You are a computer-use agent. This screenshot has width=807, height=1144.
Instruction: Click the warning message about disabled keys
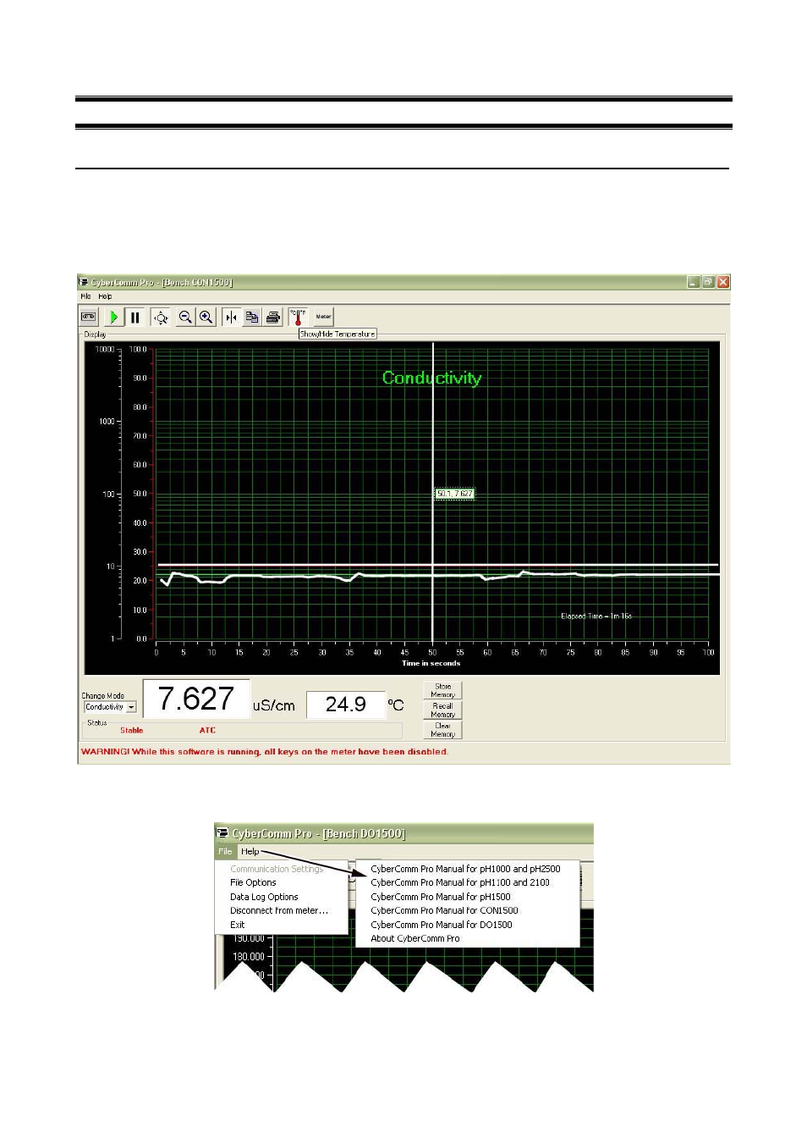(x=265, y=751)
